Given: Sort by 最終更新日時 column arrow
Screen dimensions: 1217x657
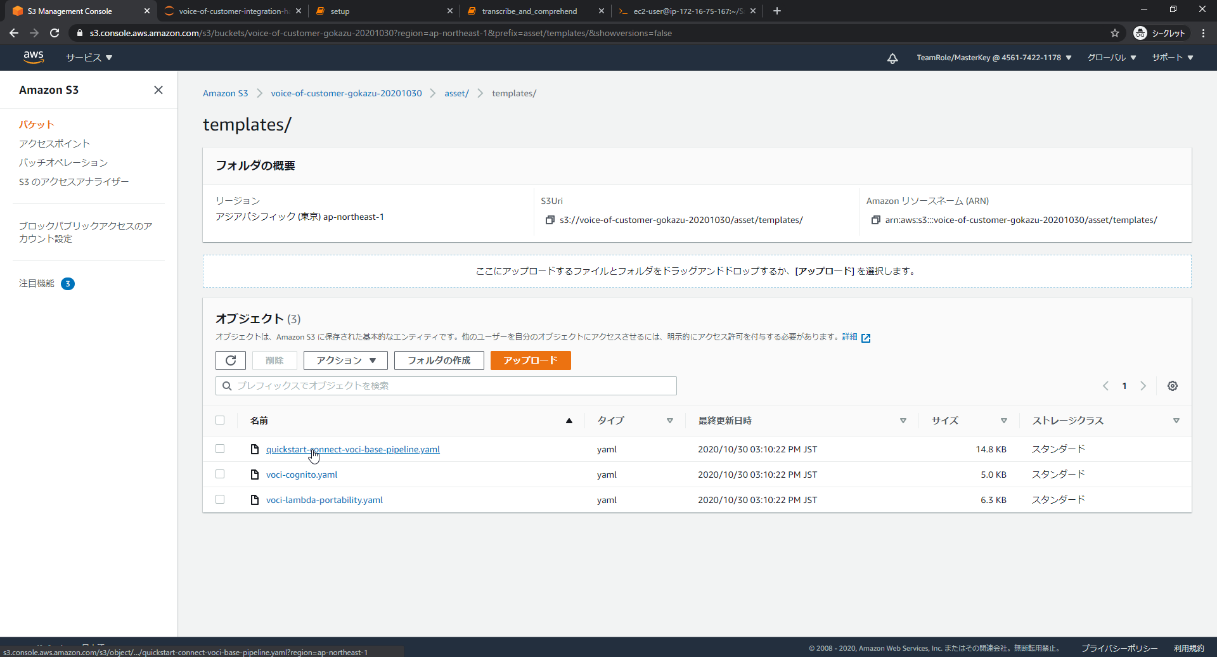Looking at the screenshot, I should tap(903, 421).
